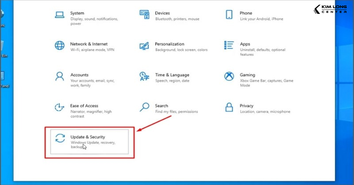This screenshot has width=354, height=185.
Task: Select the 'Privacy' heading text
Action: [x=247, y=106]
